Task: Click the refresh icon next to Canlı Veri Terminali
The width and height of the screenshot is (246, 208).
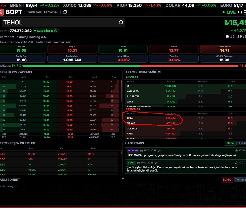Action: 65,12
